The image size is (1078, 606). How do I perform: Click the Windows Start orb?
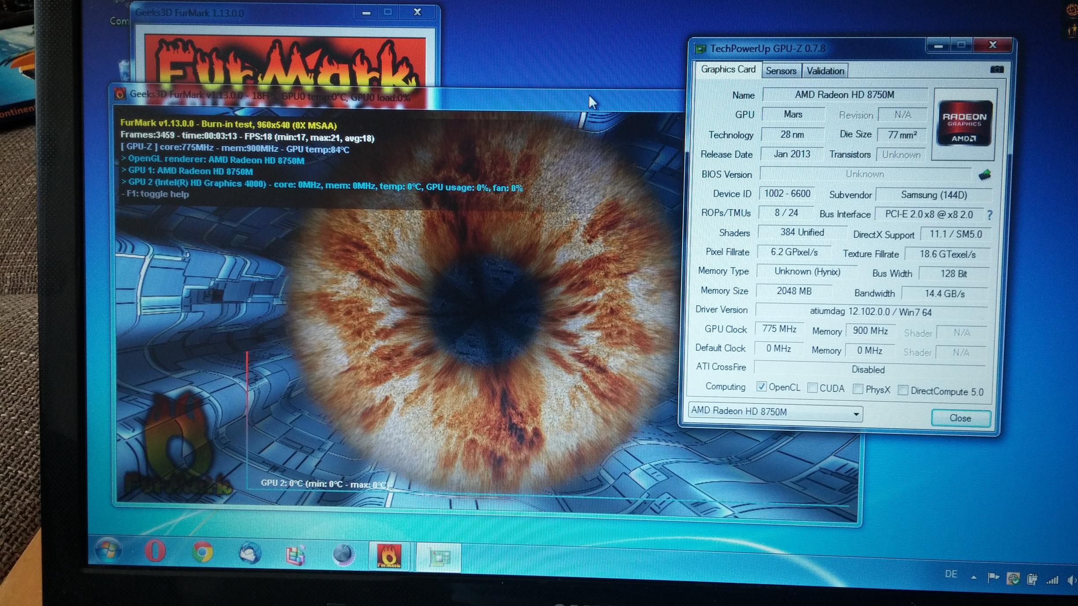click(108, 551)
